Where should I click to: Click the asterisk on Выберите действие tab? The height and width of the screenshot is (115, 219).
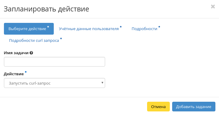(x=48, y=27)
